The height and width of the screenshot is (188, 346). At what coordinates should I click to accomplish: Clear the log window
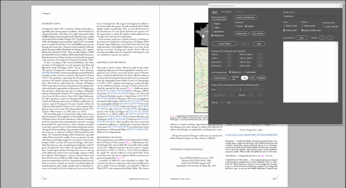tap(301, 38)
